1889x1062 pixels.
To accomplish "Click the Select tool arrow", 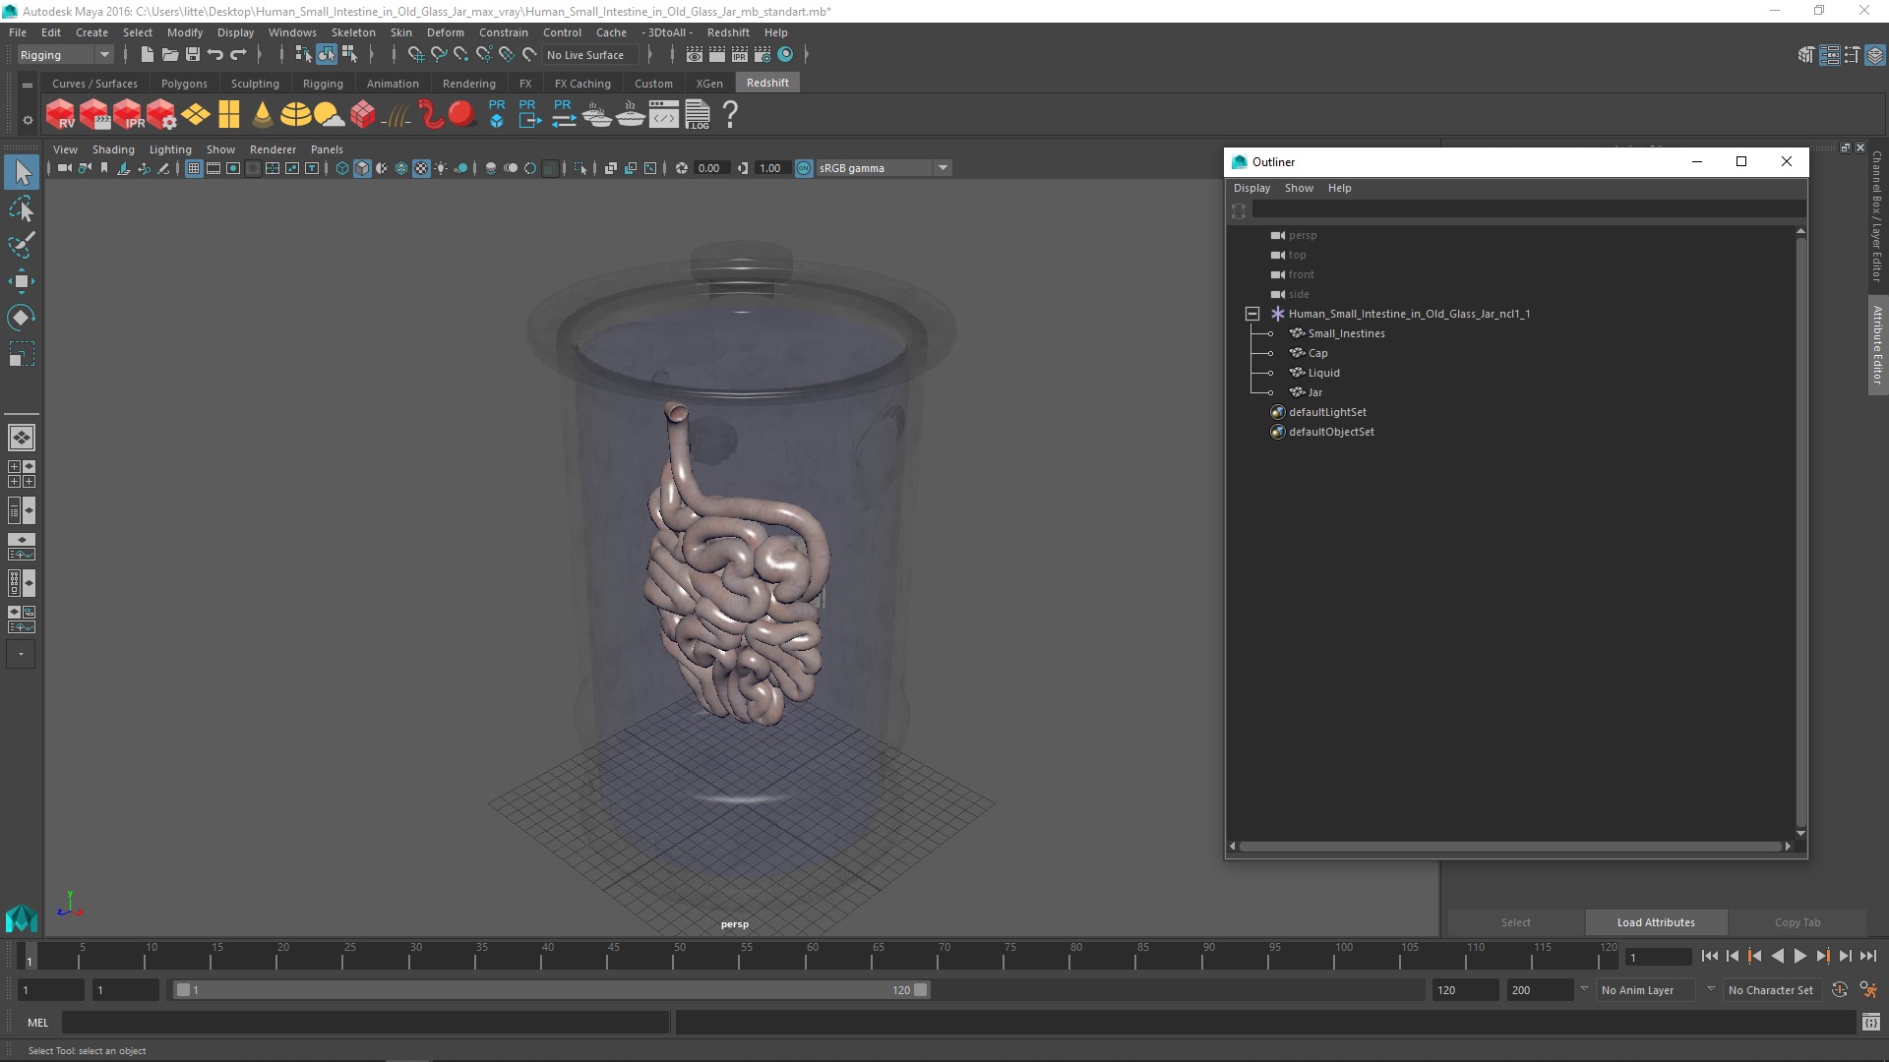I will pos(21,173).
